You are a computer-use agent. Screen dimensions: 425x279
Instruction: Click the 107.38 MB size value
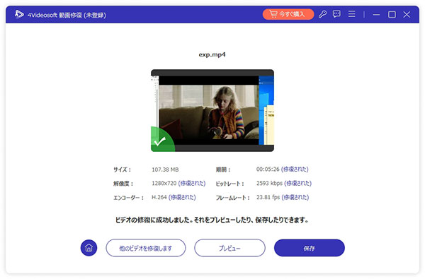click(x=165, y=170)
